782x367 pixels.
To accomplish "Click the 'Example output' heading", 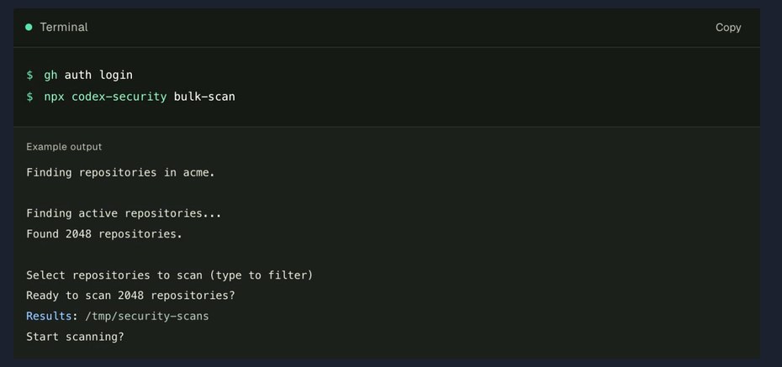I will [x=64, y=147].
